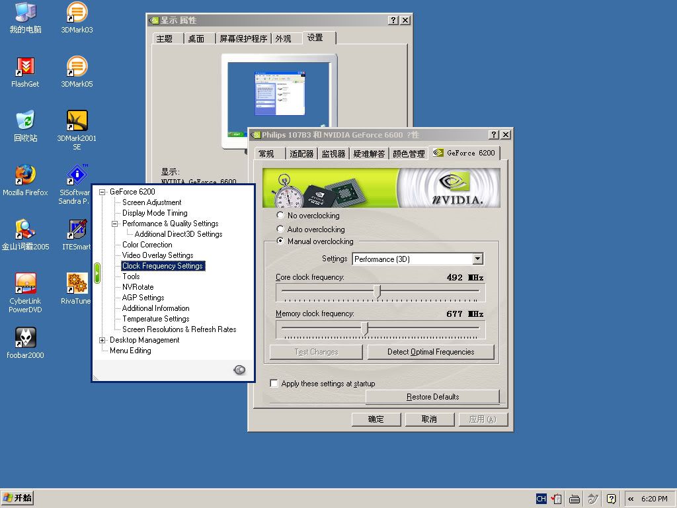
Task: Select Clock Frequency Settings item
Action: click(x=163, y=266)
